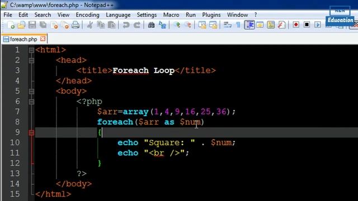Click '$arr=array' on line 7
358x201 pixels.
tap(123, 112)
